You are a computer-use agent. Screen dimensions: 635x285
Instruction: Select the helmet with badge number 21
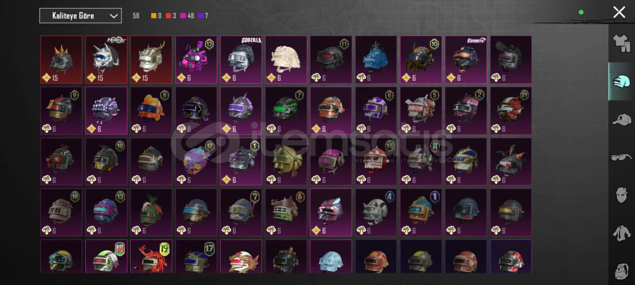click(x=510, y=110)
